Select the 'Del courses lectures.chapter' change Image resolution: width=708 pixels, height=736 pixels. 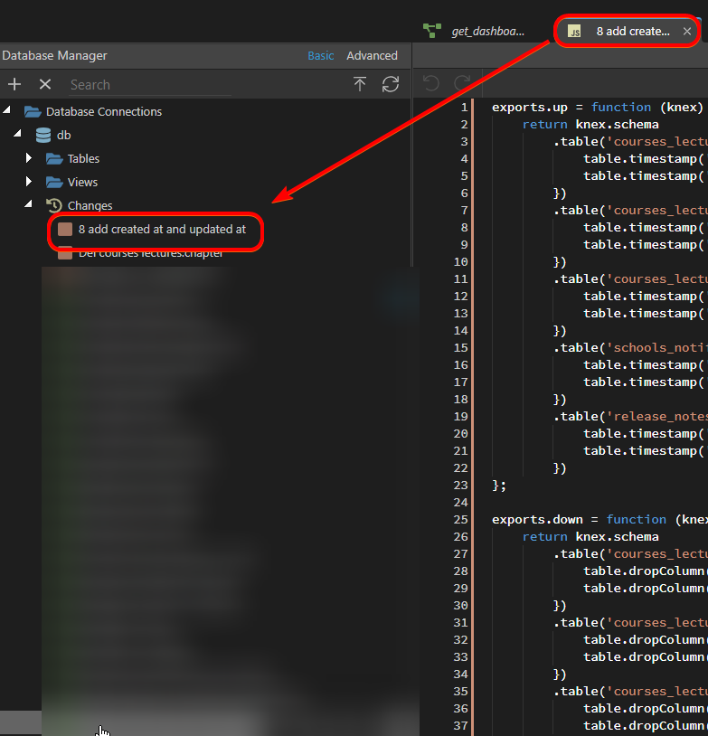coord(150,253)
